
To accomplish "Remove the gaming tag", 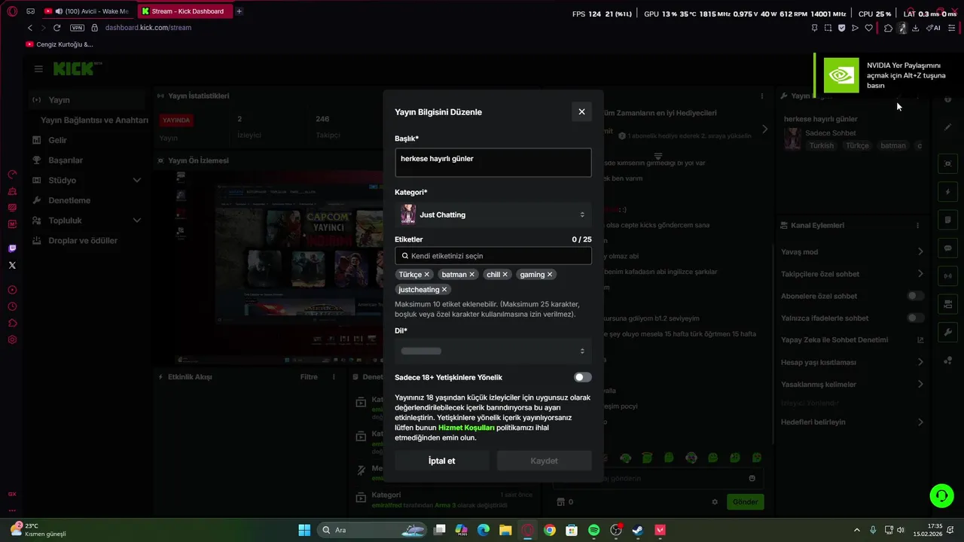I will click(x=550, y=275).
